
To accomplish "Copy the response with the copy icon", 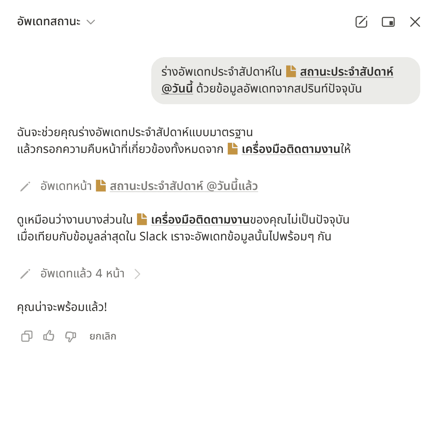I will [27, 336].
